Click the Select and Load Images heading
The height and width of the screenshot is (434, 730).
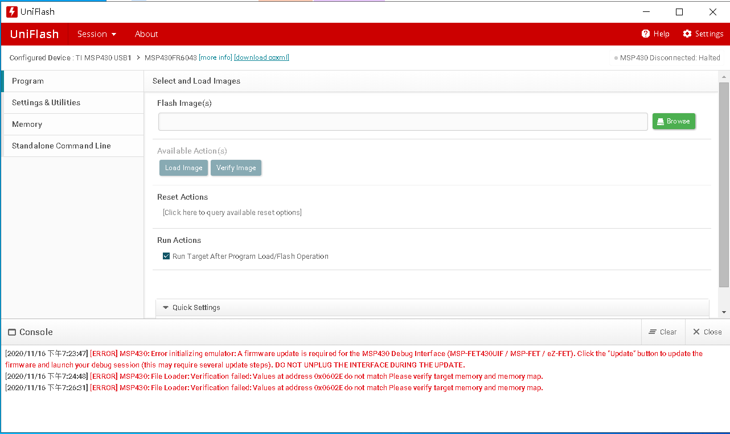point(196,81)
